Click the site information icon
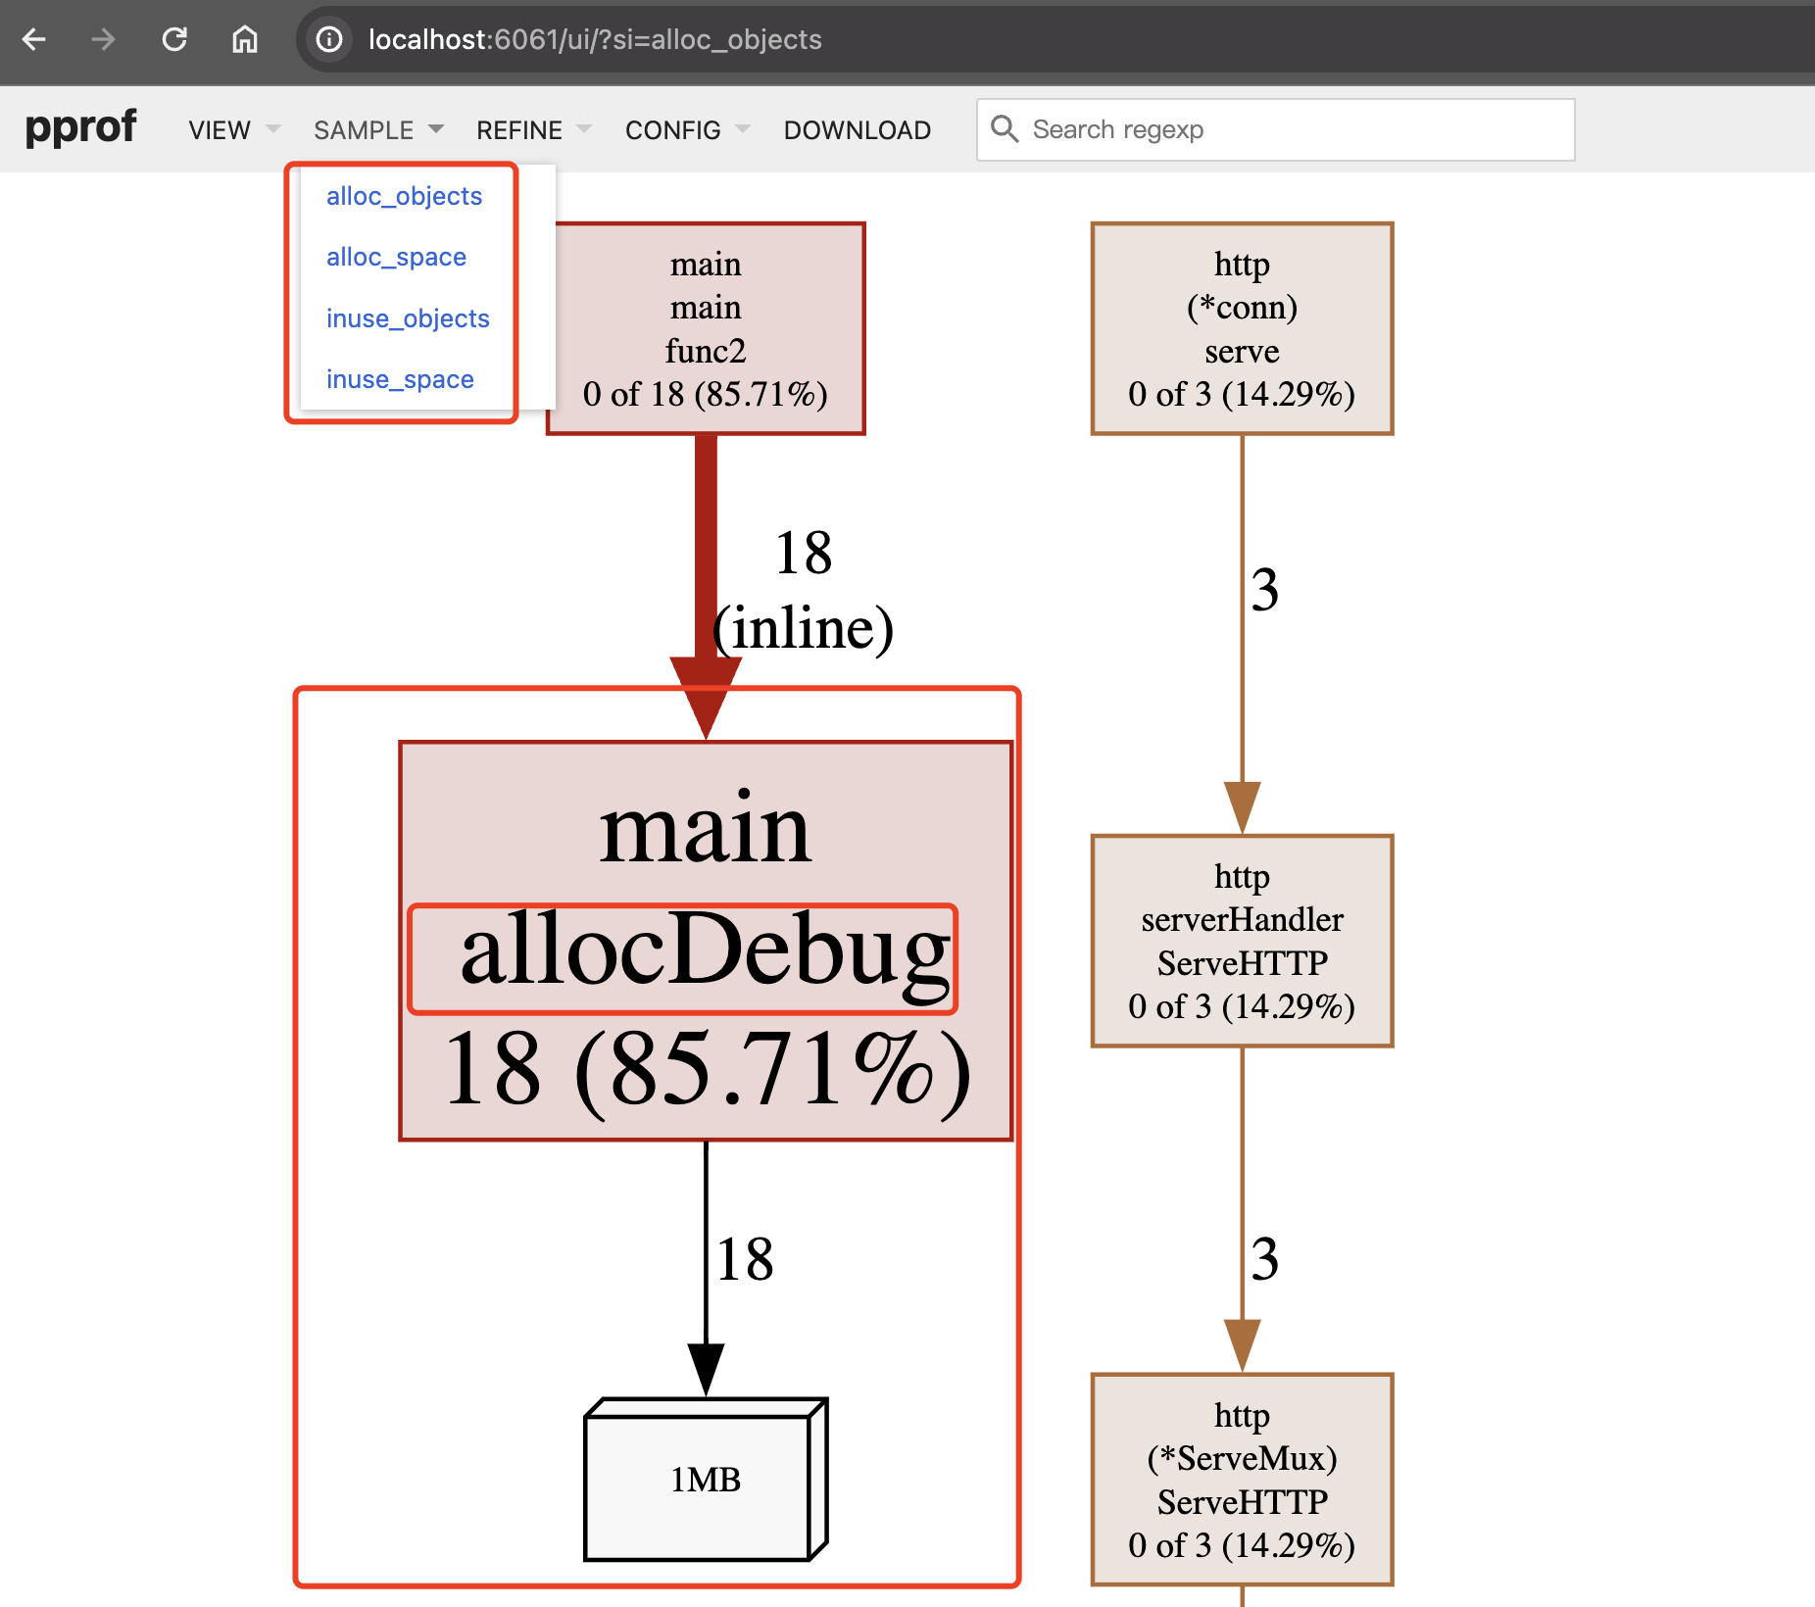 [x=329, y=39]
